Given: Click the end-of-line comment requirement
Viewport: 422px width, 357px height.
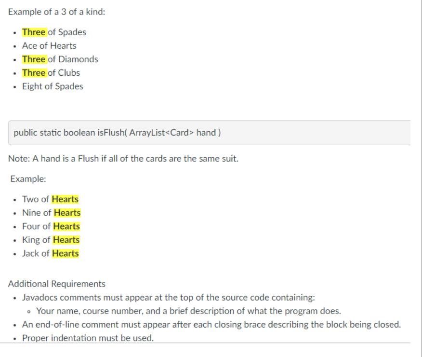Looking at the screenshot, I should [x=211, y=324].
